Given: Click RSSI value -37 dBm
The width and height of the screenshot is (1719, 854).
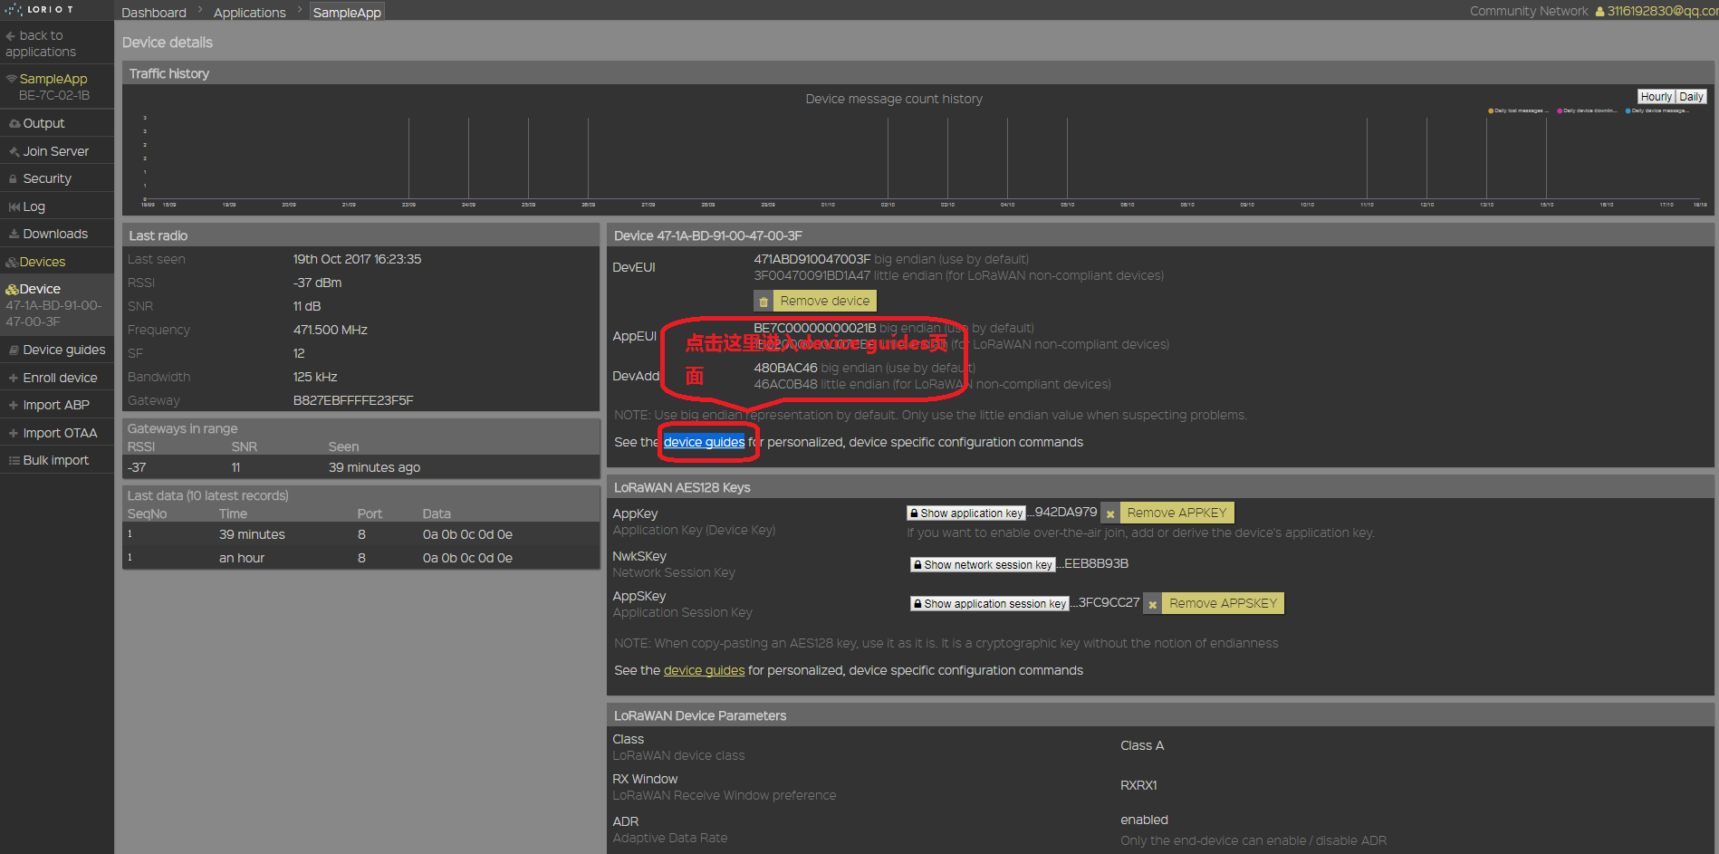Looking at the screenshot, I should coord(317,283).
